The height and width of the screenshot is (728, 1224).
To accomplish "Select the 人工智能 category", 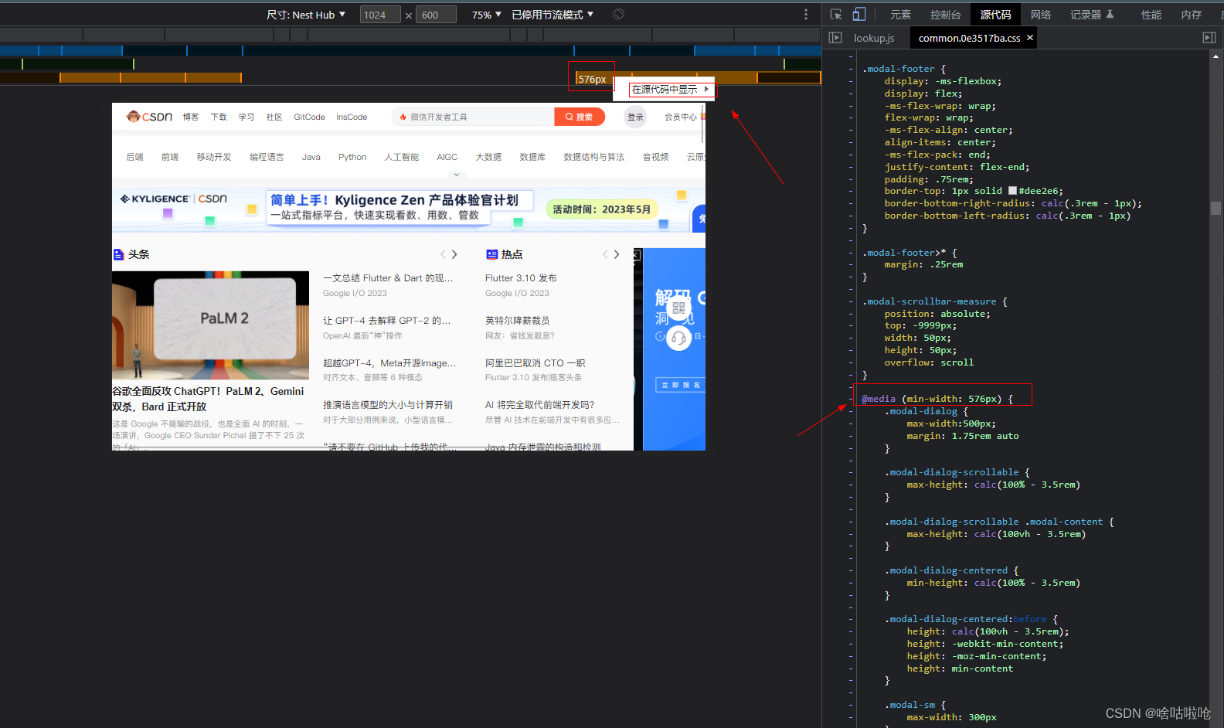I will 402,157.
